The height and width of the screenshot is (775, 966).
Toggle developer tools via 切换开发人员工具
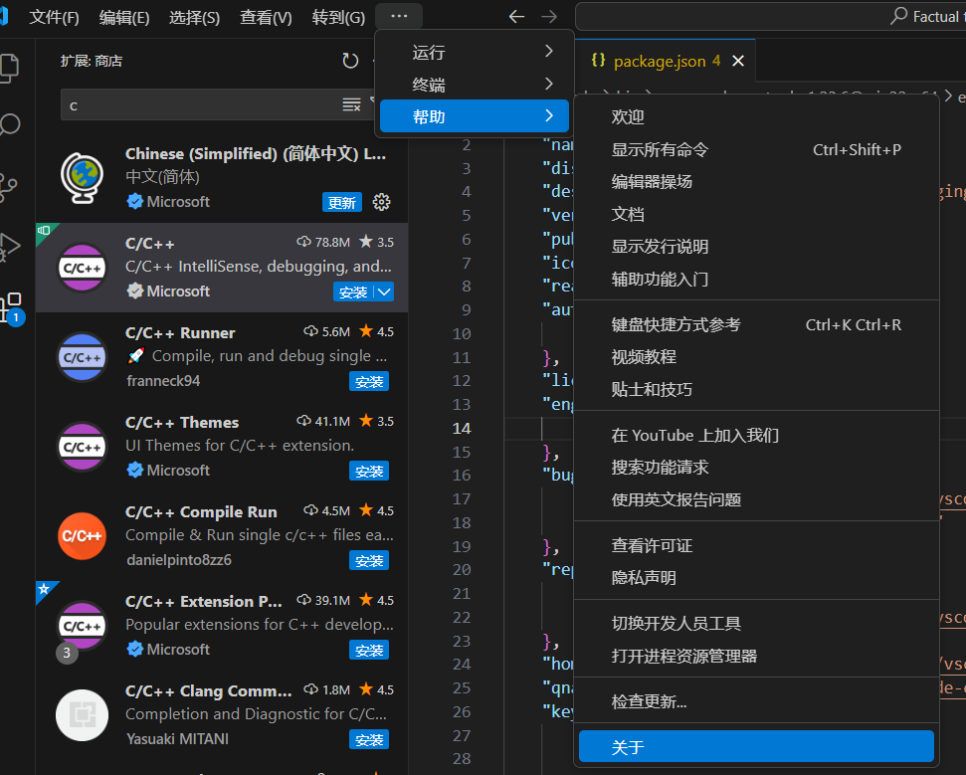click(x=756, y=624)
